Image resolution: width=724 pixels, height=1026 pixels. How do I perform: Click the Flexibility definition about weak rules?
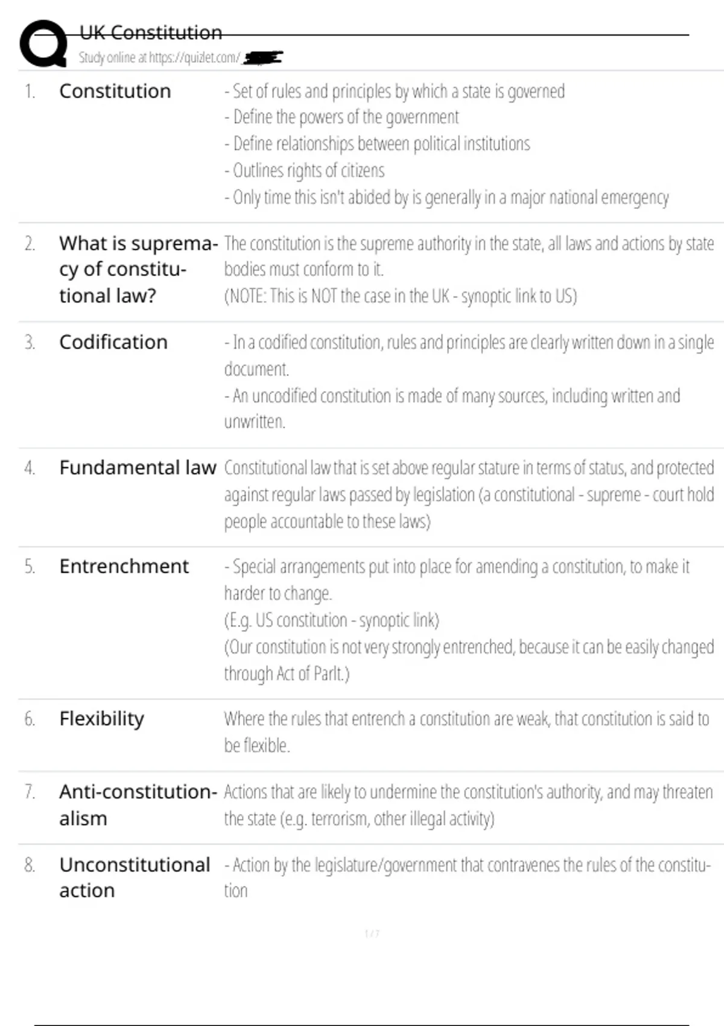[466, 719]
